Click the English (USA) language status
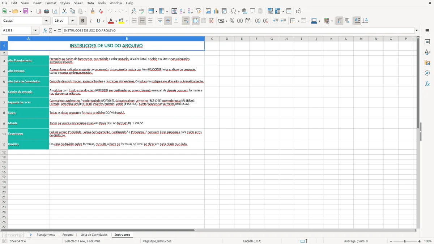 252,241
